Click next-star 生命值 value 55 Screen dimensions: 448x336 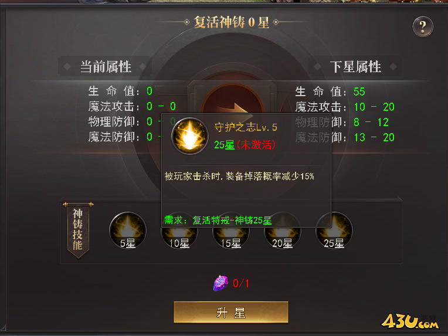(359, 91)
